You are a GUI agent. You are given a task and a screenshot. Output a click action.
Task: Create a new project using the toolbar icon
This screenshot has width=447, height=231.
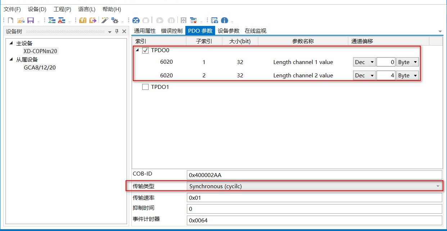click(x=10, y=20)
